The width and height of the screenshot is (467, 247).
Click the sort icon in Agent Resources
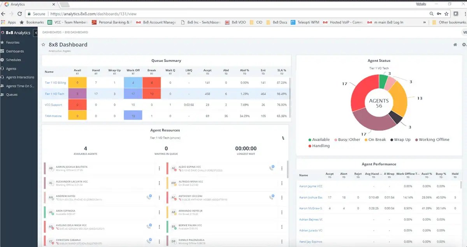point(283,138)
